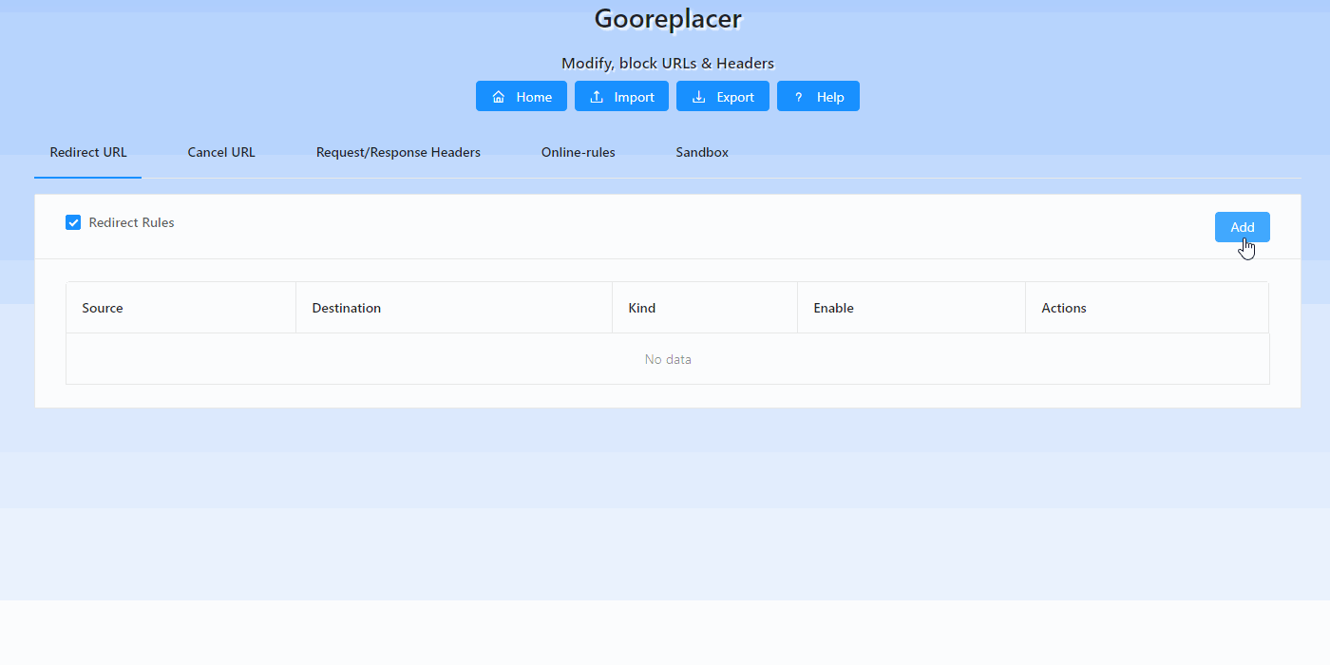
Task: Click the Kind column header
Action: [642, 308]
